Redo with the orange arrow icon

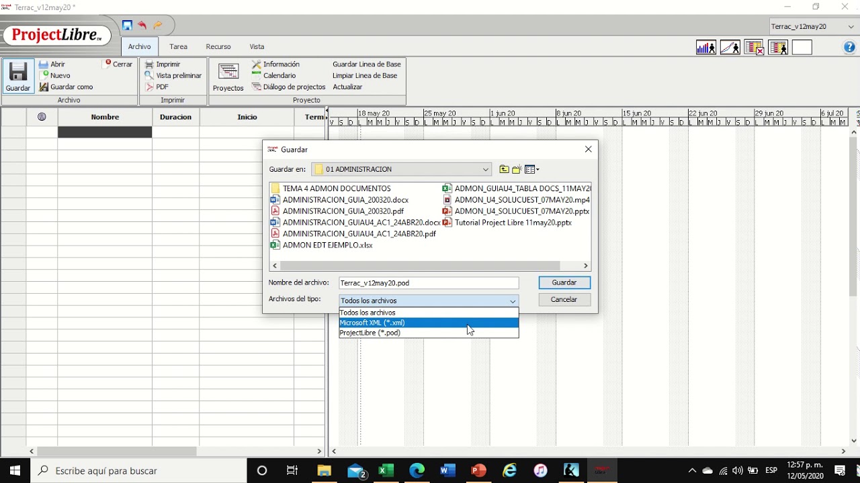pos(158,25)
